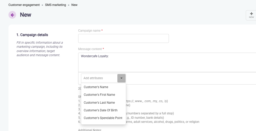Focus the Campaign name input field
Screen dimensions: 256x131
point(123,39)
